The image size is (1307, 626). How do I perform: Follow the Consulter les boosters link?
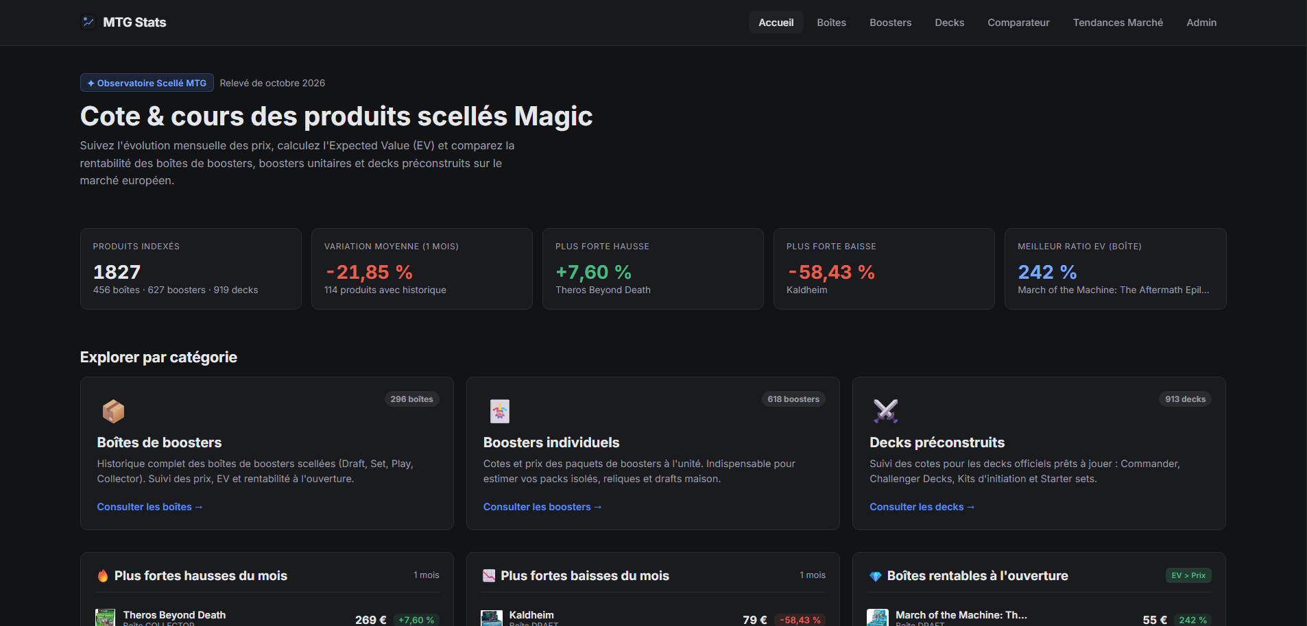pos(542,507)
